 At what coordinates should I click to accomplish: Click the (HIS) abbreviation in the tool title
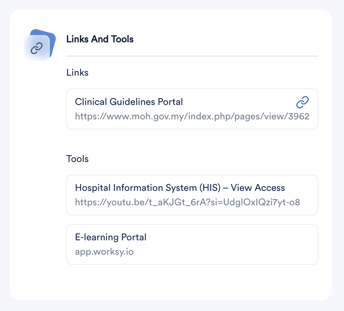coord(210,188)
